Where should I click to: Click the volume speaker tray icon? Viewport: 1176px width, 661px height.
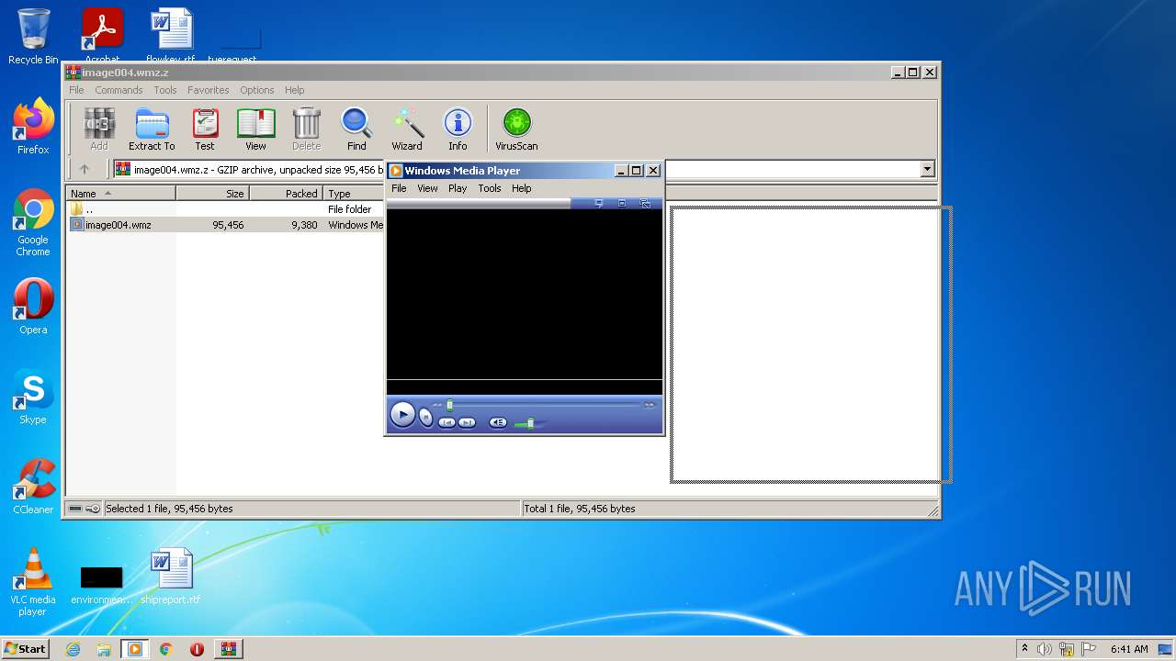tap(1045, 649)
